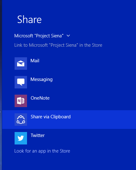Click the link description to Project Siena in Store
This screenshot has width=136, height=170.
point(58,45)
